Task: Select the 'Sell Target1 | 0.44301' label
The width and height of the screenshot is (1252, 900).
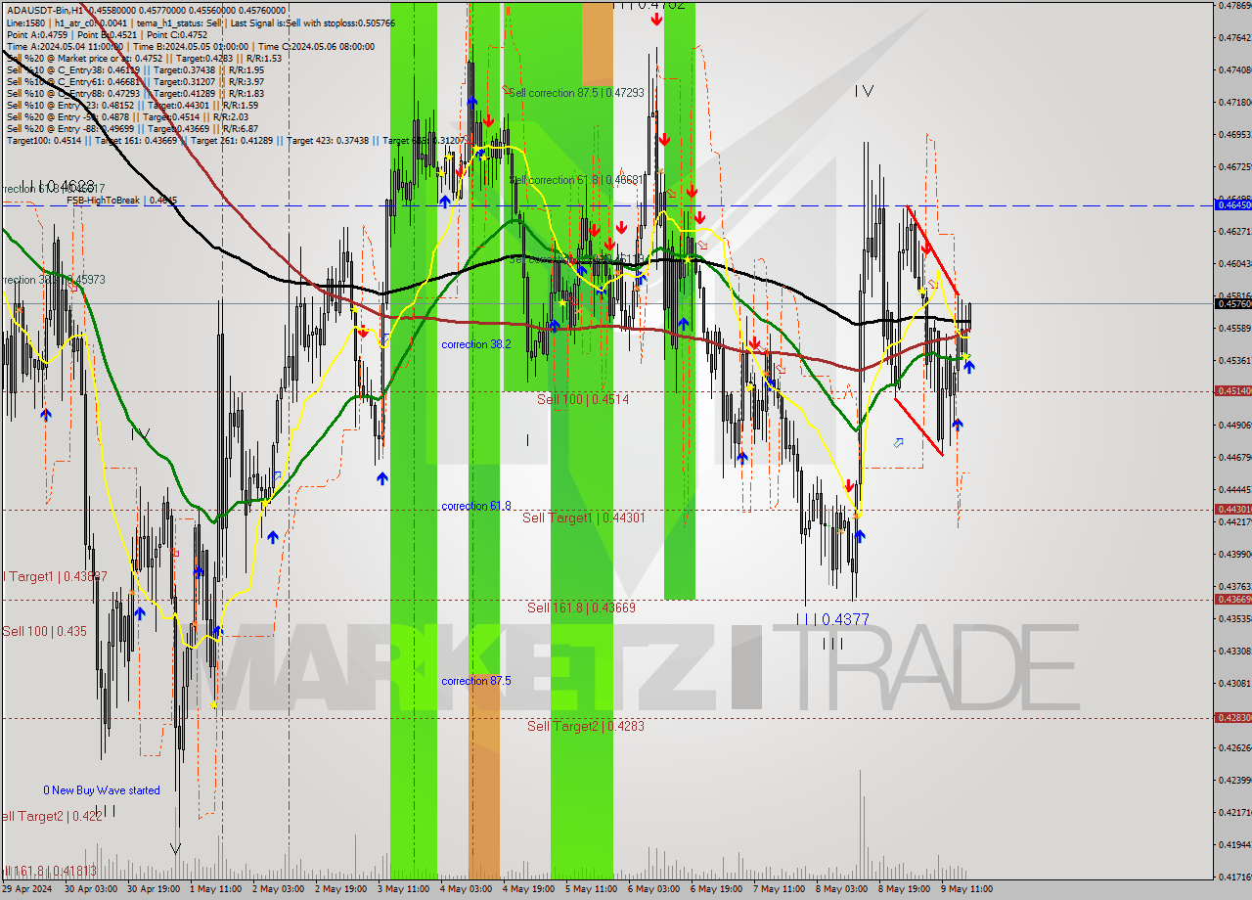Action: pyautogui.click(x=584, y=517)
